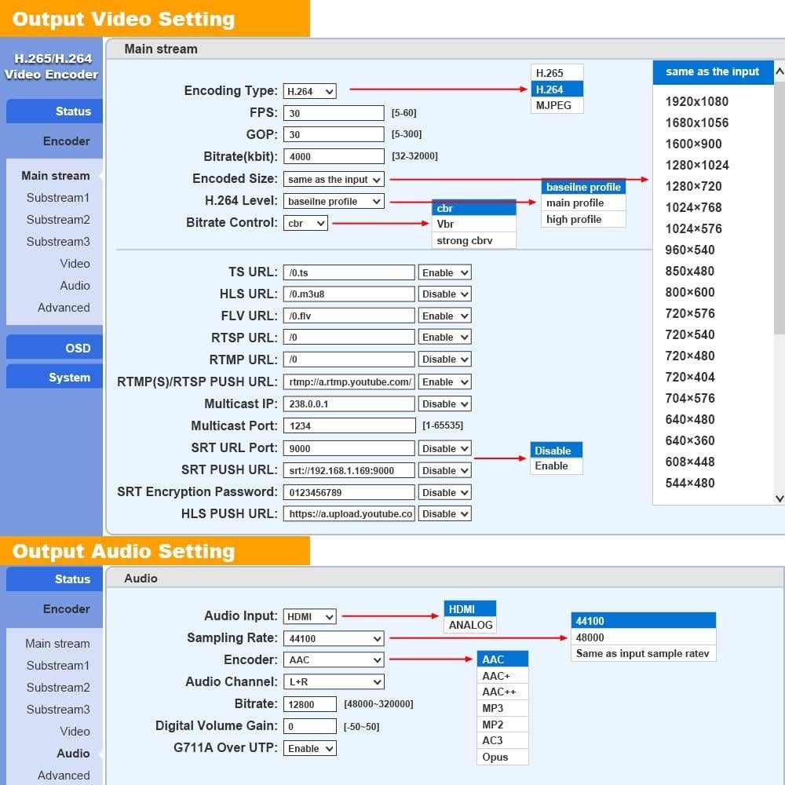
Task: Click the FPS input field
Action: (x=334, y=113)
